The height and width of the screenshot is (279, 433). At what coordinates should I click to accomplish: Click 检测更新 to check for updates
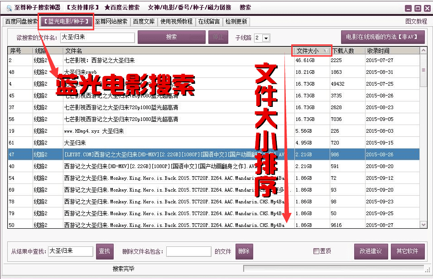pos(236,21)
